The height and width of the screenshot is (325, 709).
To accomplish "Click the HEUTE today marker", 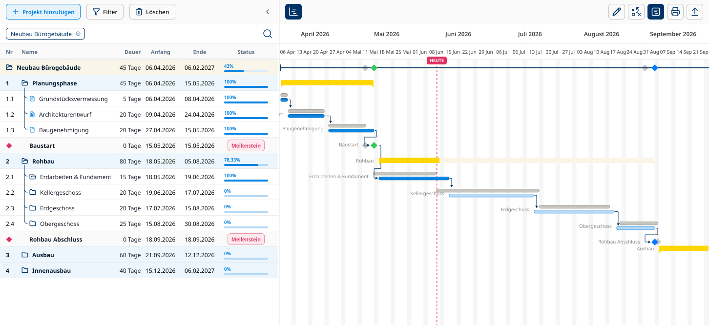I will tap(437, 60).
